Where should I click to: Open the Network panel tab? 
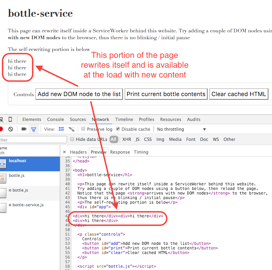click(x=100, y=119)
